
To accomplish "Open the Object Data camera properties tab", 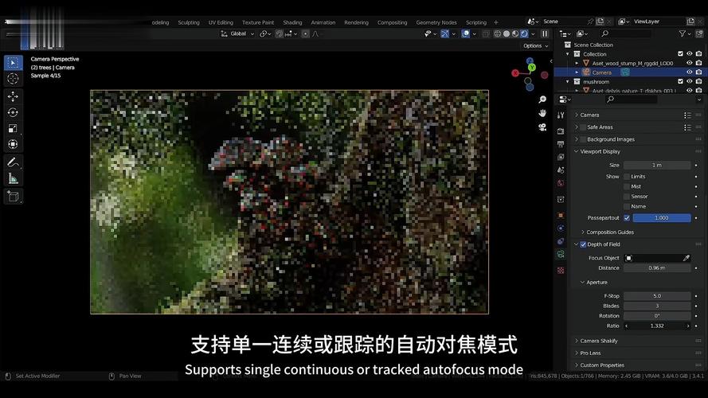I will tap(561, 254).
